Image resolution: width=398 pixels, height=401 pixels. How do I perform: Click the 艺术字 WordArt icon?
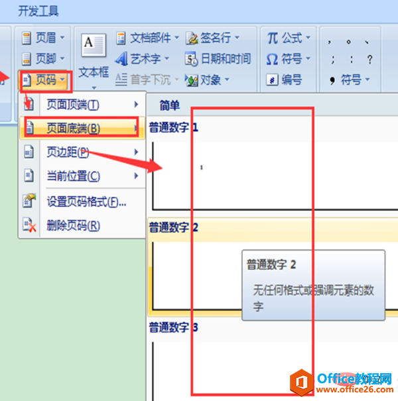(x=121, y=58)
